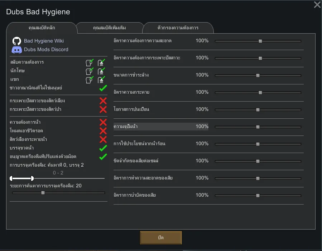Screen dimensions: 322x251
Task: Enable the กระเพาะปัสสาวะของสัตว์เลี้ยง option
Action: pos(103,101)
